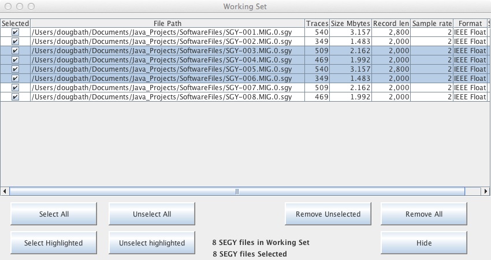Click the Format column header

click(470, 23)
